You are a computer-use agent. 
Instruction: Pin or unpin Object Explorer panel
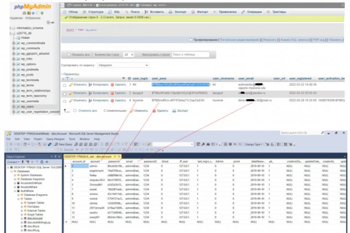click(x=55, y=156)
